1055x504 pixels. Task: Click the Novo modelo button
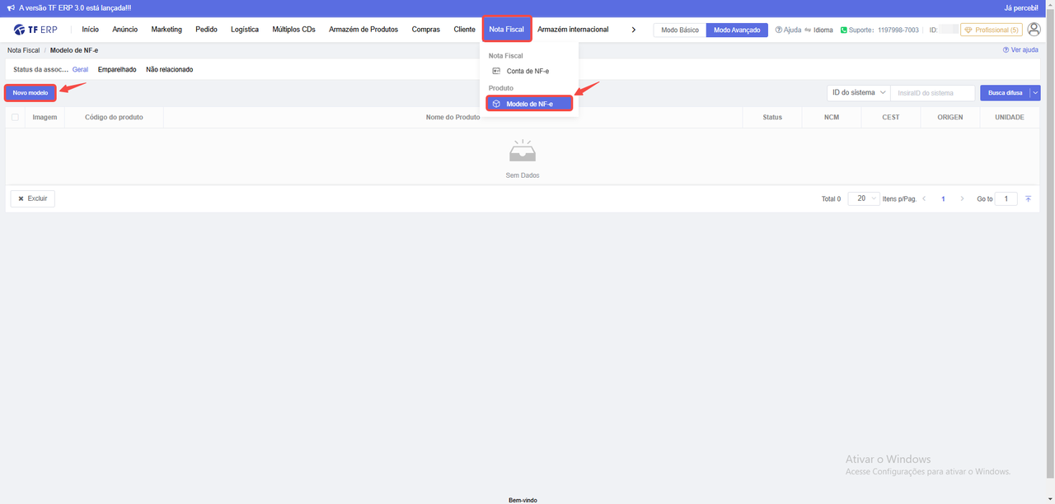click(x=30, y=93)
